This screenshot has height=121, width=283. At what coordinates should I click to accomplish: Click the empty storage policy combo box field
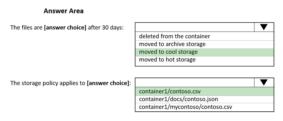click(x=195, y=83)
